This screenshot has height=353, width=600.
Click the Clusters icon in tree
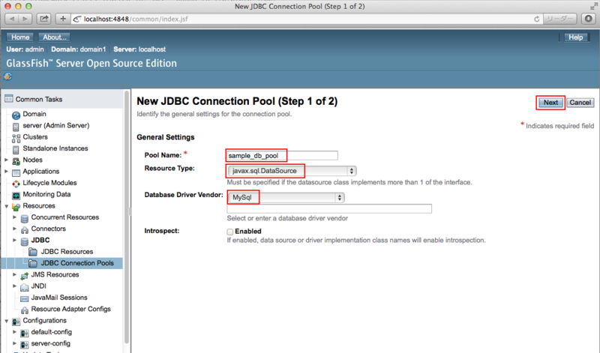pos(16,138)
